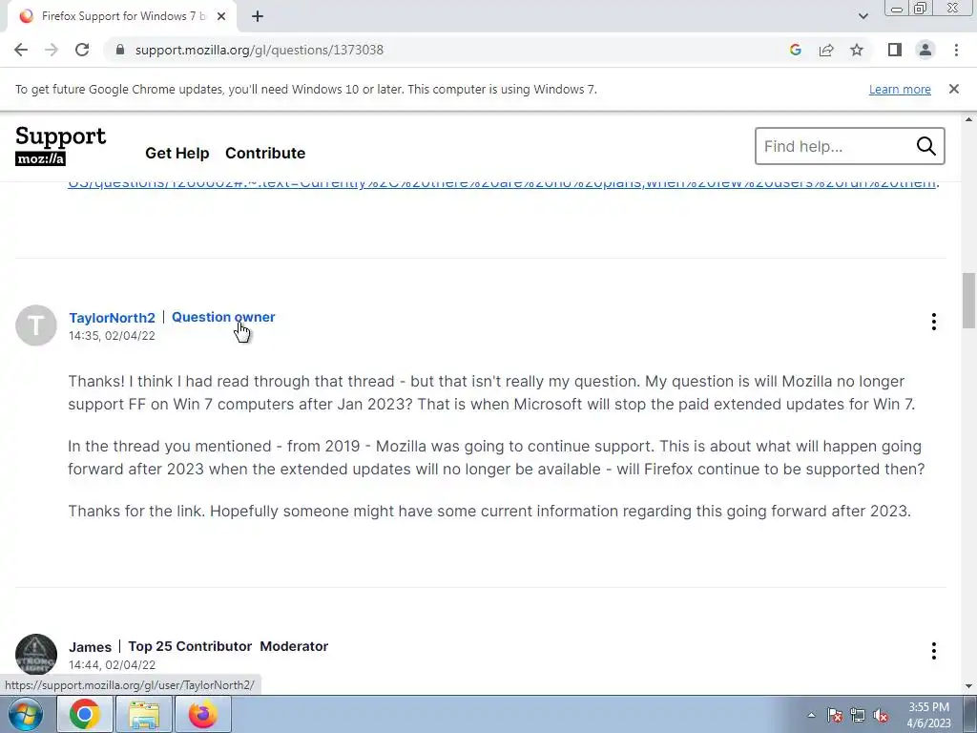Click scrollbar up arrow

[x=968, y=119]
